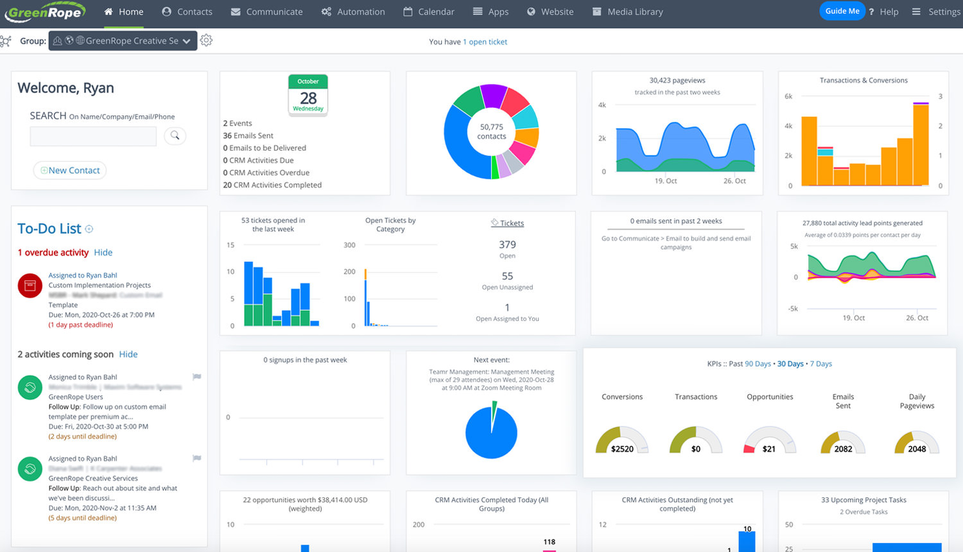
Task: Select the Communicate envelope icon
Action: 237,11
